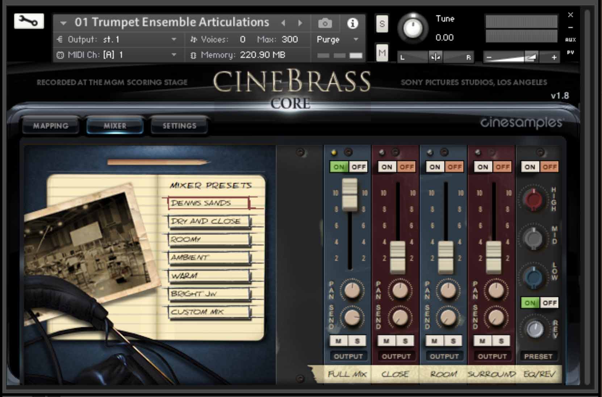Image resolution: width=602 pixels, height=397 pixels.
Task: Click the next patch arrow in the header
Action: (x=300, y=22)
